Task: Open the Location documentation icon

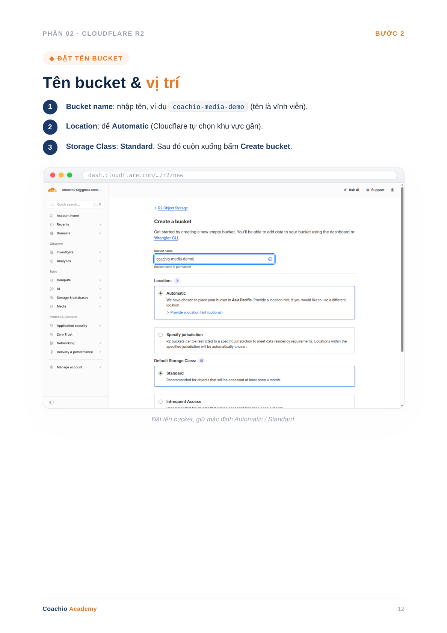Action: [177, 281]
